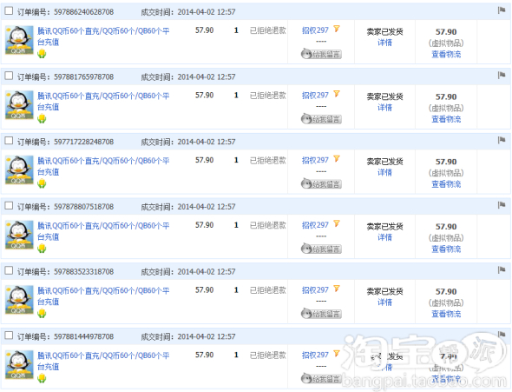Tick checkbox for order 597883523318708
The width and height of the screenshot is (512, 392).
[x=9, y=270]
